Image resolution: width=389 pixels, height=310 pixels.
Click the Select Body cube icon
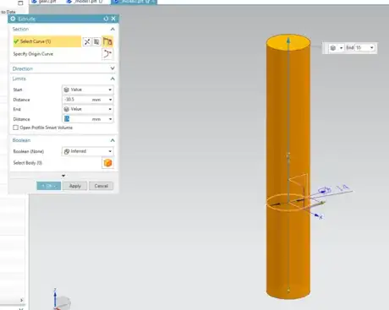point(107,163)
